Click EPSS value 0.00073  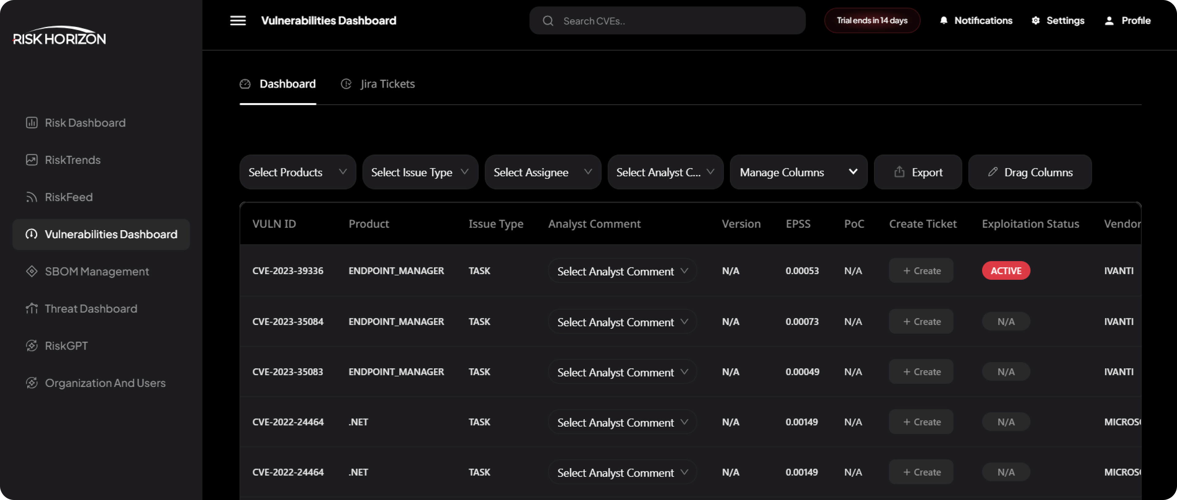[x=802, y=322]
